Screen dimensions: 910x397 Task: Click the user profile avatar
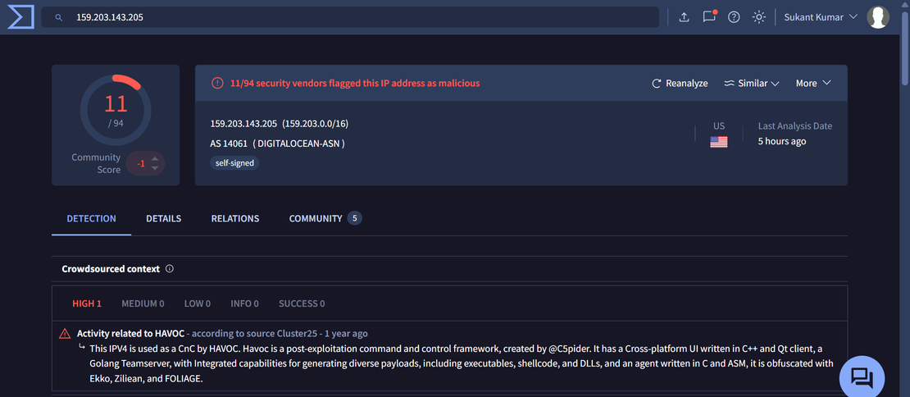(x=878, y=17)
